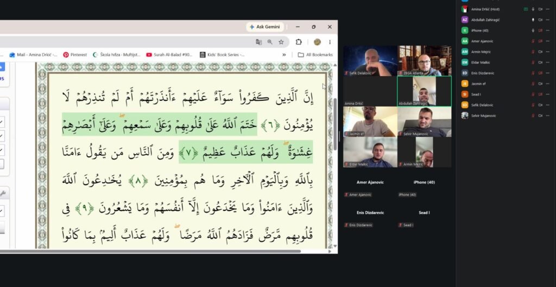Toggle Amer Ajanovic's muted microphone icon
The image size is (556, 287).
(x=533, y=41)
